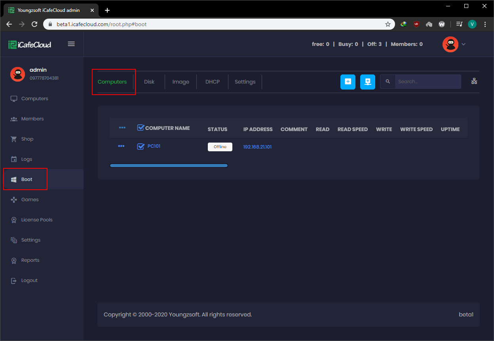The width and height of the screenshot is (494, 341).
Task: Bookmark this page with the star icon
Action: point(388,24)
